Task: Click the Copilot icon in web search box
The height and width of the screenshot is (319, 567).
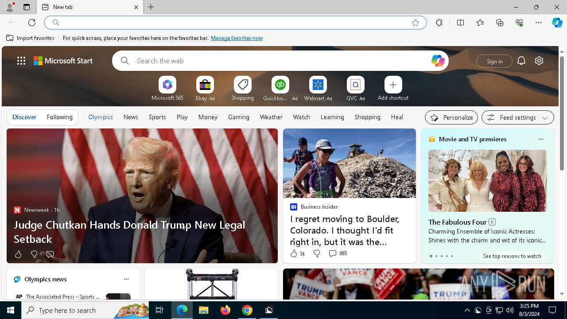Action: pyautogui.click(x=438, y=61)
